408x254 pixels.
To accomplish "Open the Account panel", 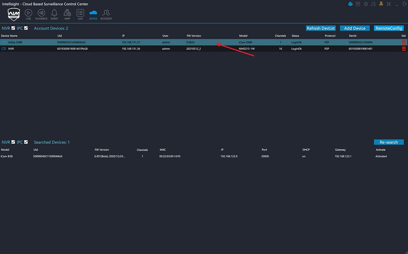I will 106,13.
